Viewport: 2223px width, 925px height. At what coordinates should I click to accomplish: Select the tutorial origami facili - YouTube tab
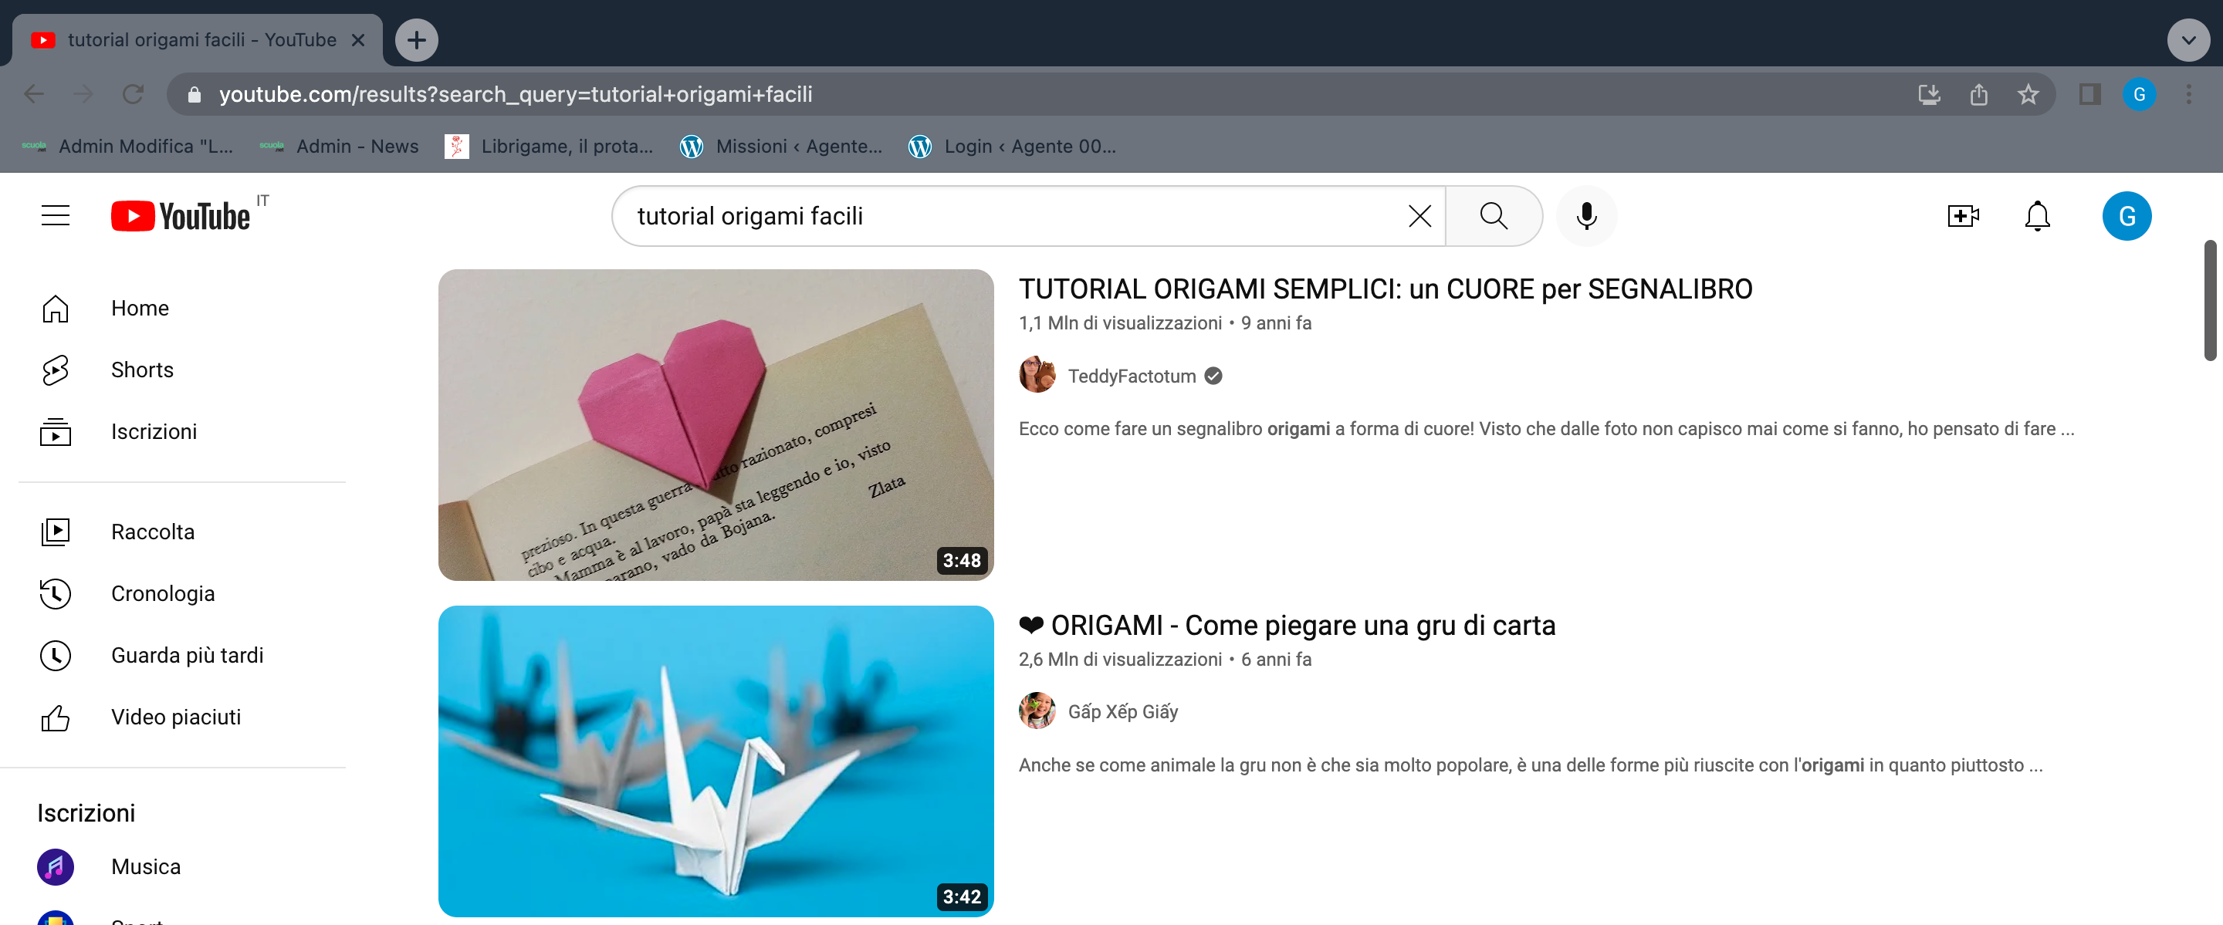point(197,39)
